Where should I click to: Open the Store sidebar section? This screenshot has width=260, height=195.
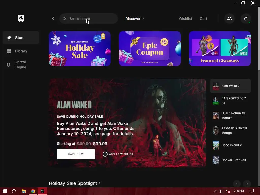coord(21,38)
